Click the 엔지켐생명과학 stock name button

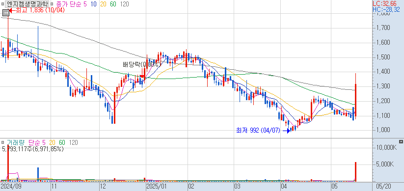[x=27, y=4]
